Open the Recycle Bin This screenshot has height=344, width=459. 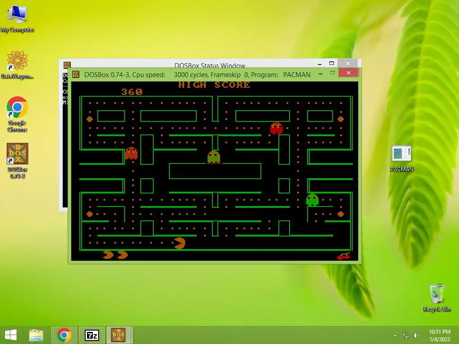coord(437,297)
